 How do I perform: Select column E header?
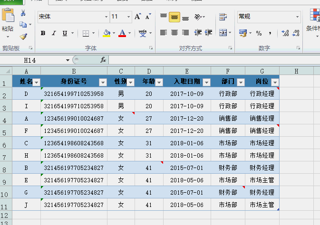point(187,71)
